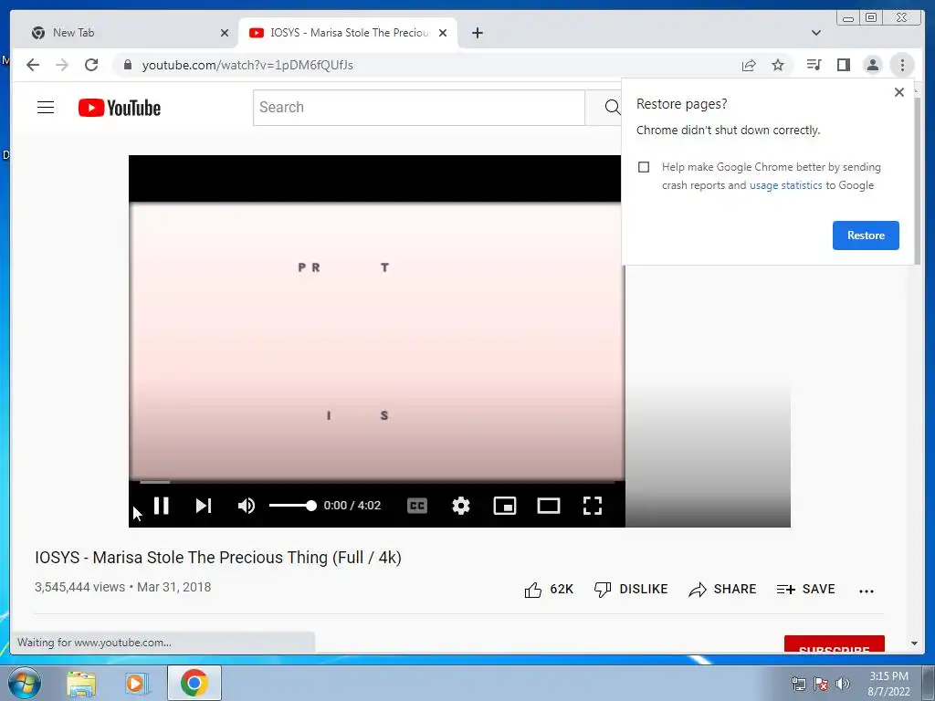
Task: Close the IOSYS YouTube tab
Action: click(443, 33)
